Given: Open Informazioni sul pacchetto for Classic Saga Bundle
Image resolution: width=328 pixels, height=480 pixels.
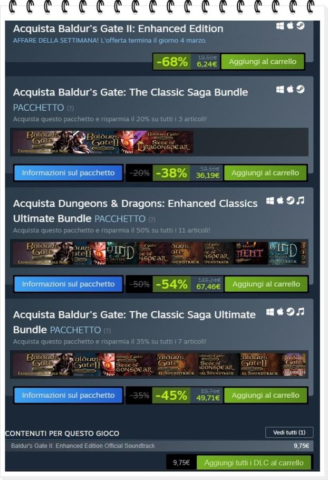Looking at the screenshot, I should pyautogui.click(x=68, y=172).
